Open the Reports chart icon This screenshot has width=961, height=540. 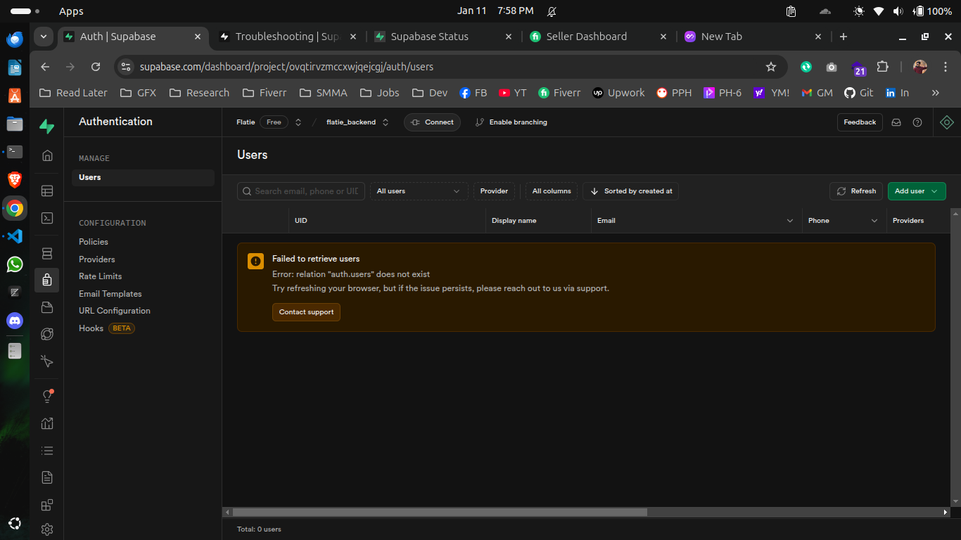tap(46, 423)
